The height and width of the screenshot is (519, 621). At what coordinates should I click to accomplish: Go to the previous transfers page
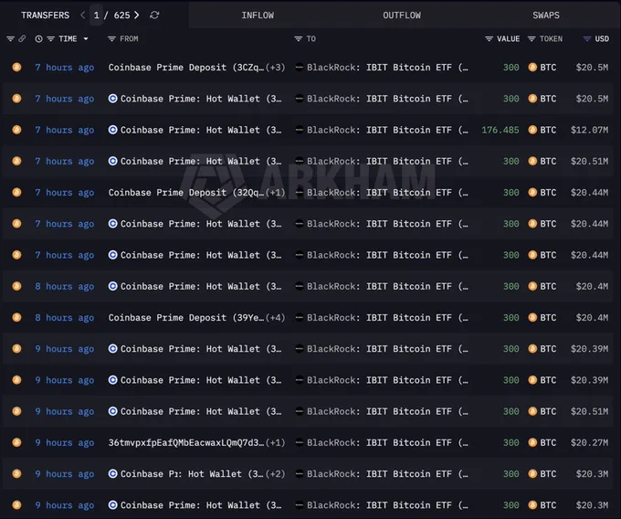pos(82,15)
